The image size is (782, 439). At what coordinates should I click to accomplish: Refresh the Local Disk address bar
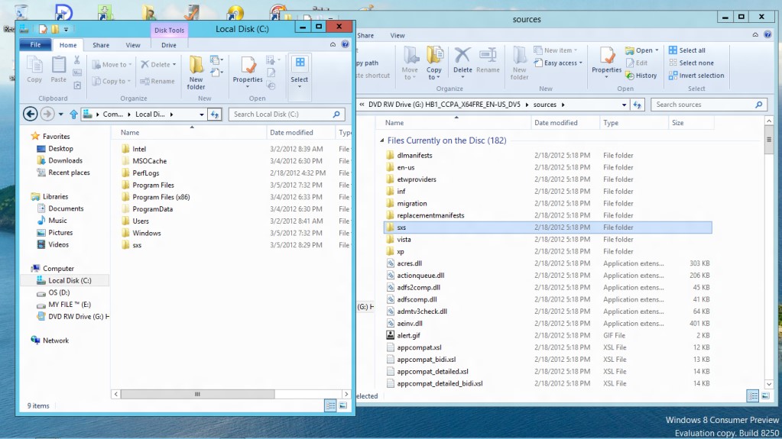coord(215,115)
